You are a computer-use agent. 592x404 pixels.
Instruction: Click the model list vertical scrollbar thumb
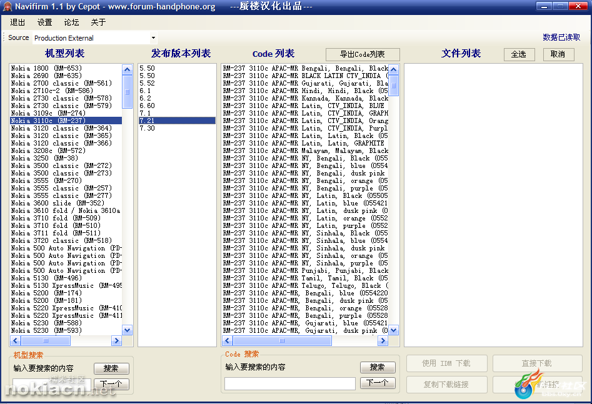(x=128, y=91)
